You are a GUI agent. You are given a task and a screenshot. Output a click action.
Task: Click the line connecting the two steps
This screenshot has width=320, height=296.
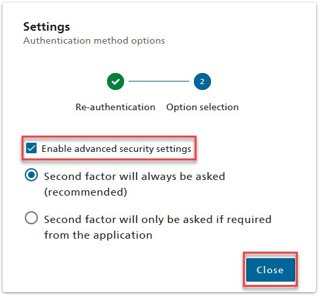point(159,81)
